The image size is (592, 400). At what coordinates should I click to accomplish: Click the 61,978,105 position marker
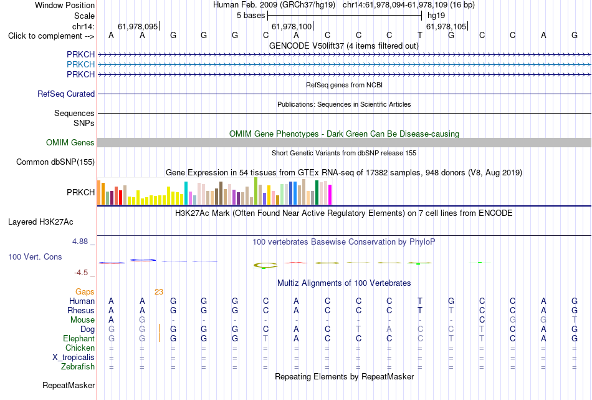click(446, 26)
